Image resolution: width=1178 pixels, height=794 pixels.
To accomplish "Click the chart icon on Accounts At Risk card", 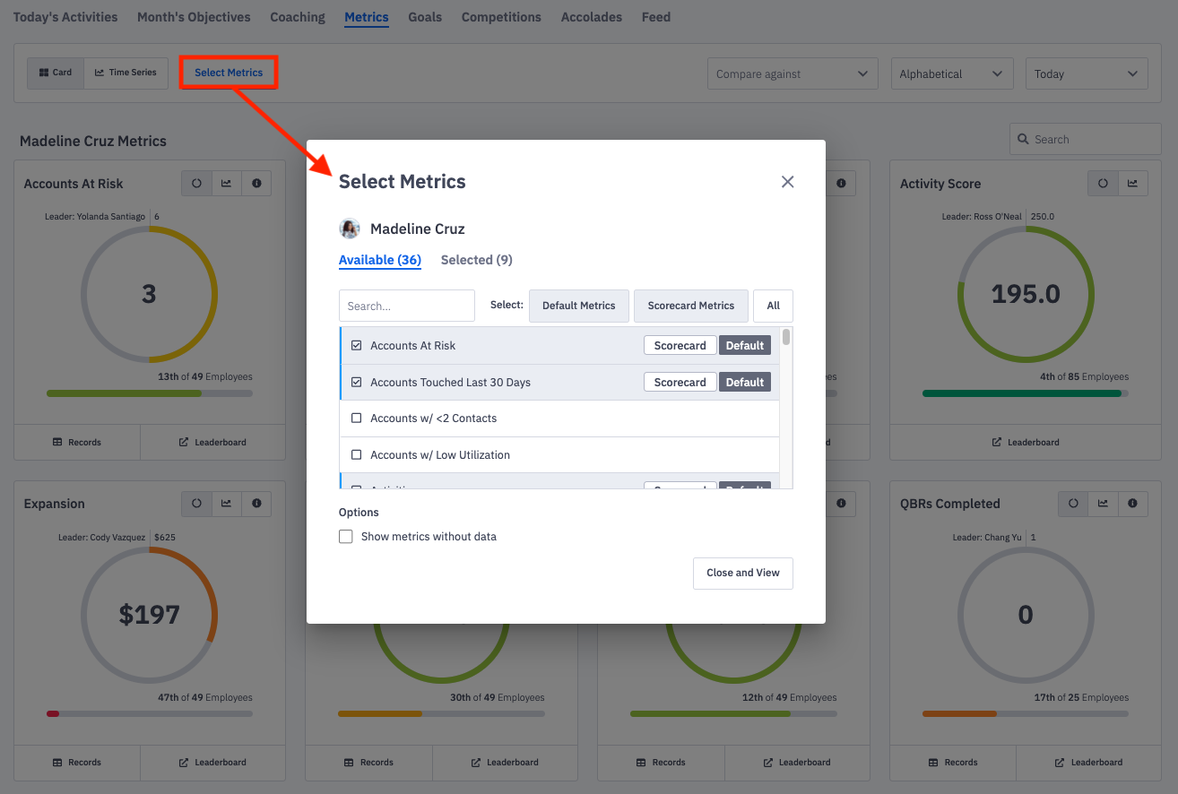I will pyautogui.click(x=226, y=184).
